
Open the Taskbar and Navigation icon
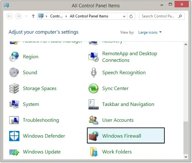pos(93,104)
